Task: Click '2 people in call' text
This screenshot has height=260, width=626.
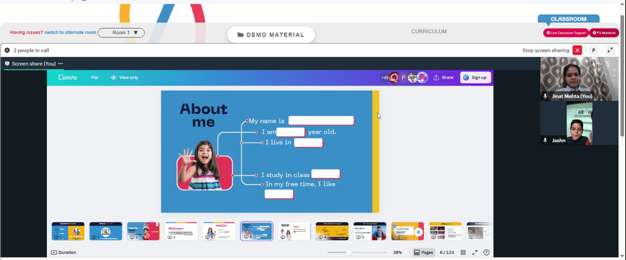Action: (31, 51)
